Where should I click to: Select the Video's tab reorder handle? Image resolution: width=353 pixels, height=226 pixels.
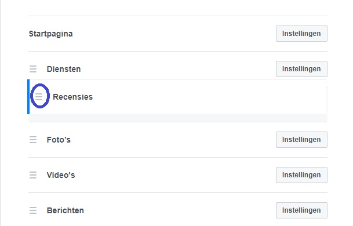(33, 175)
